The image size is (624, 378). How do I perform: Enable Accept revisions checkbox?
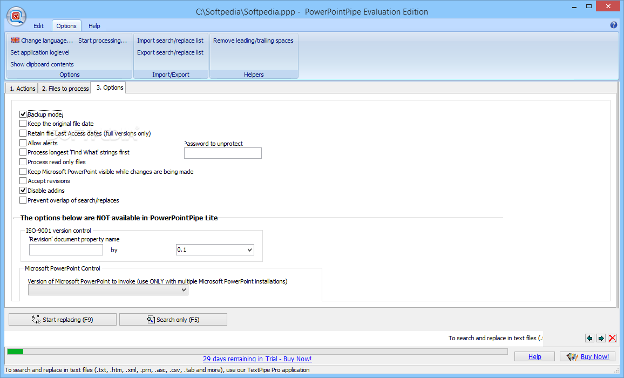pyautogui.click(x=23, y=181)
